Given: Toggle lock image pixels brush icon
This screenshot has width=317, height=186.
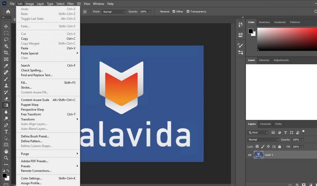Looking at the screenshot, I should click(x=263, y=147).
